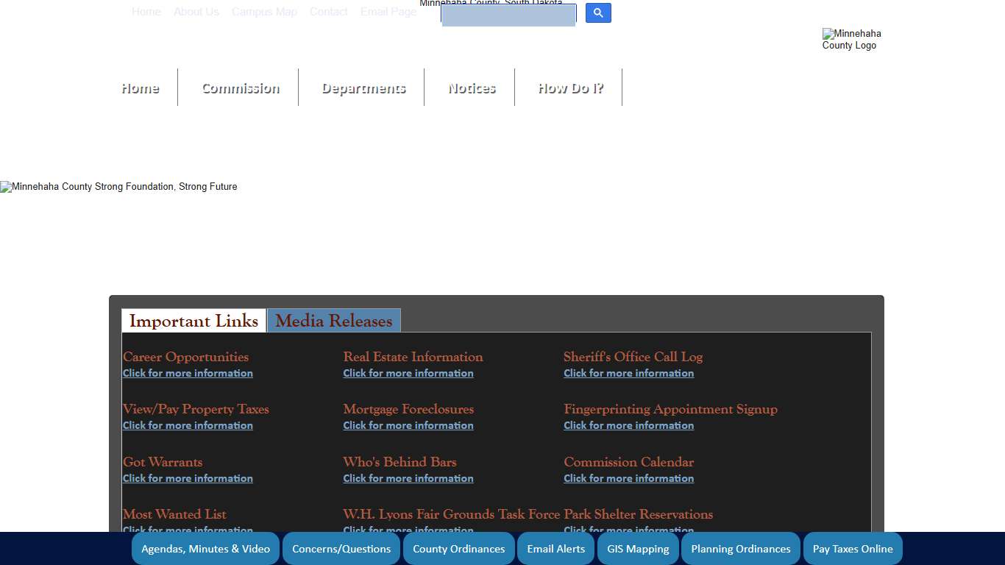
Task: Open the Departments menu
Action: coord(363,87)
